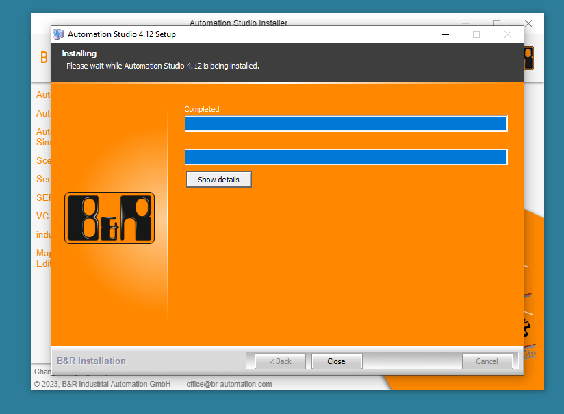Click the Show details button
564x414 pixels.
tap(219, 180)
